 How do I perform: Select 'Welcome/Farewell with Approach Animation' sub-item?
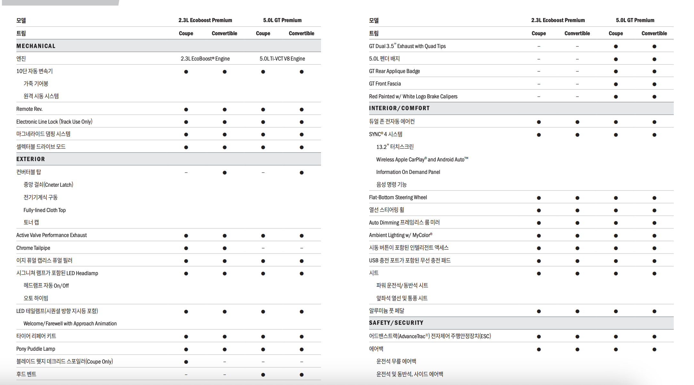70,324
